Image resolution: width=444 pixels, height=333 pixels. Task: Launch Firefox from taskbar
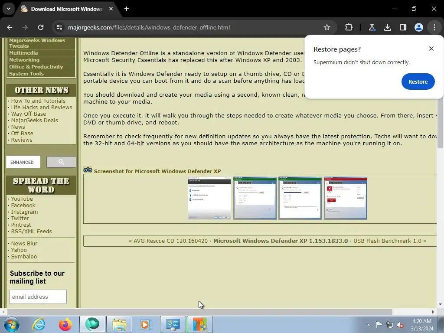click(x=65, y=324)
